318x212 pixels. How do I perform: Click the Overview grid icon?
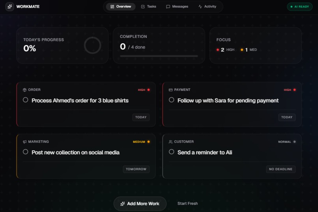[112, 6]
